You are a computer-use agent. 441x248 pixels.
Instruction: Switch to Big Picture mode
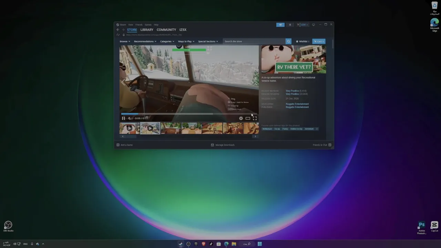[x=313, y=25]
